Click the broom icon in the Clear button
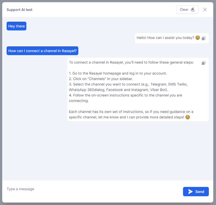 click(x=193, y=10)
